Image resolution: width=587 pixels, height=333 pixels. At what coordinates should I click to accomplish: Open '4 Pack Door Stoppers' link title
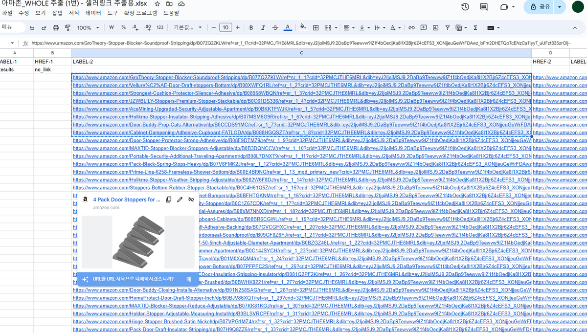(x=127, y=200)
